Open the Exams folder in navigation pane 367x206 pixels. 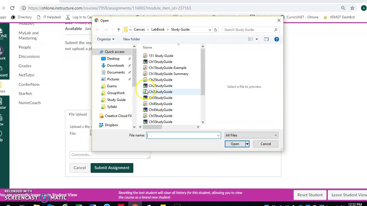[112, 86]
